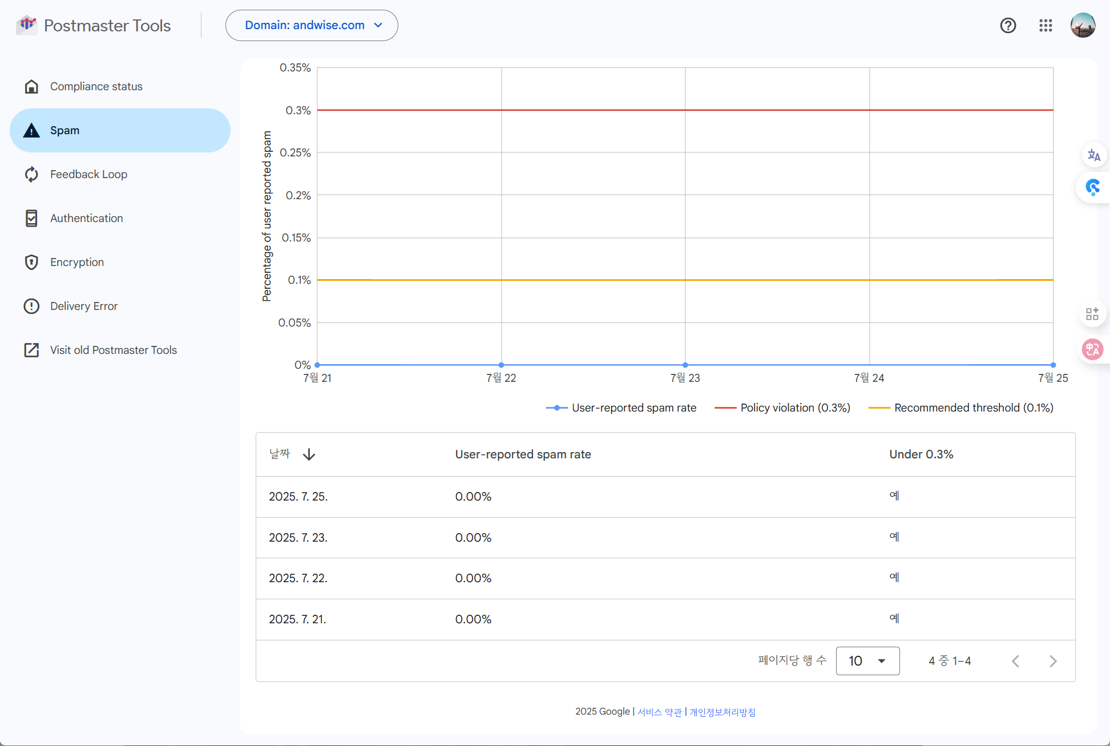The height and width of the screenshot is (746, 1110).
Task: Open Compliance status in sidebar
Action: pyautogui.click(x=96, y=86)
